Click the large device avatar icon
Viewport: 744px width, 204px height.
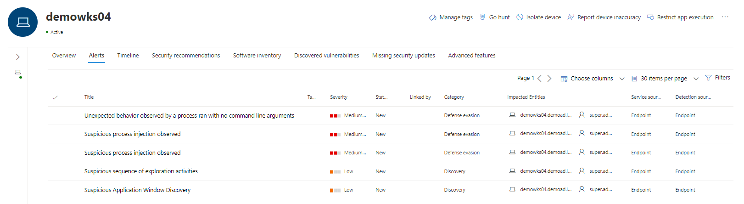pos(23,22)
